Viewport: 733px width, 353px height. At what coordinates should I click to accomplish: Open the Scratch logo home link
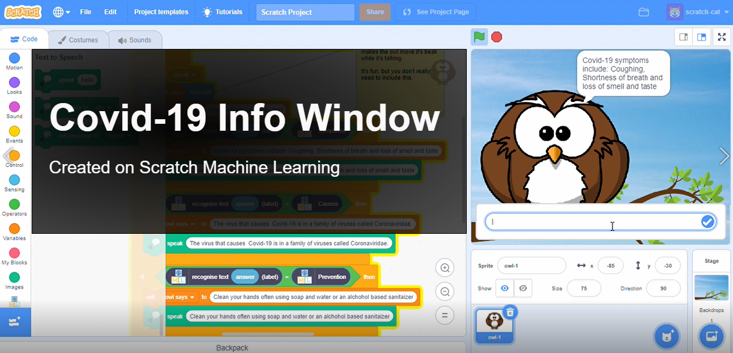point(23,12)
